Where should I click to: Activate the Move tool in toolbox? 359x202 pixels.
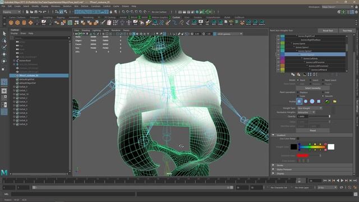(x=4, y=54)
